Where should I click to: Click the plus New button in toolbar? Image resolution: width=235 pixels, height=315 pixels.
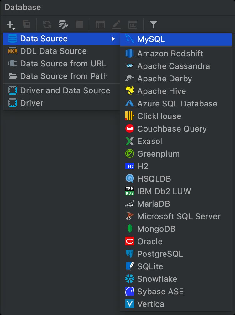pos(11,24)
